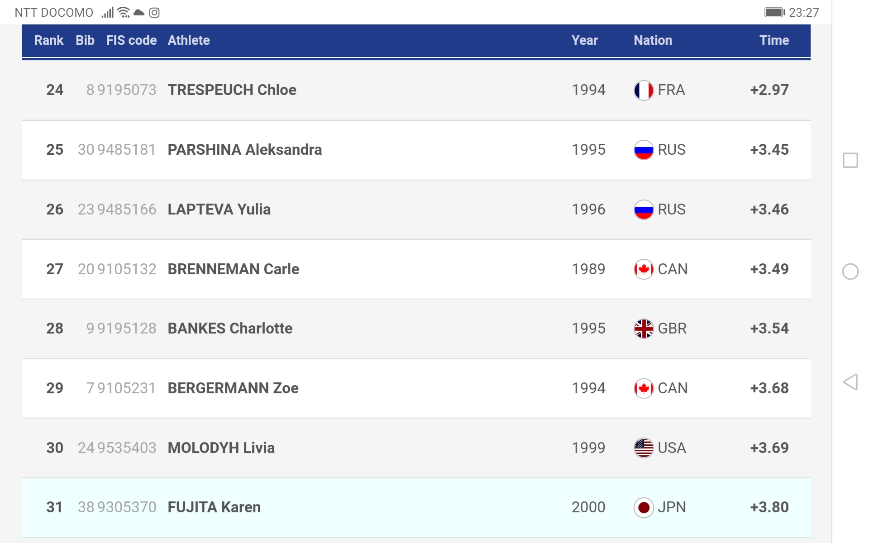Open athlete FUJITA Karen
The image size is (869, 543).
point(214,507)
